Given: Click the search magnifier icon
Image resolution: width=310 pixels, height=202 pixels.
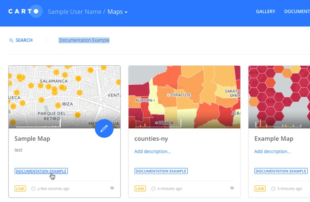Looking at the screenshot, I should 11,41.
